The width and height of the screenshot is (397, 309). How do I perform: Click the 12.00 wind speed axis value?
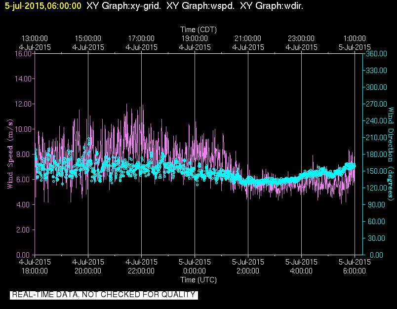23,104
